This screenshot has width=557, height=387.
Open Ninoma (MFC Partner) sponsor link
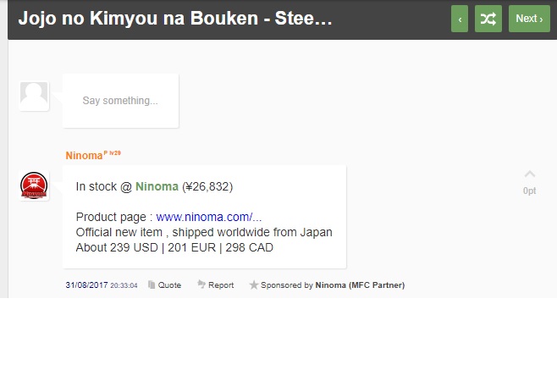pyautogui.click(x=360, y=285)
